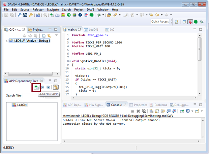209x154 pixels.
Task: Select LedON in the dependency tree
Action: [22, 105]
